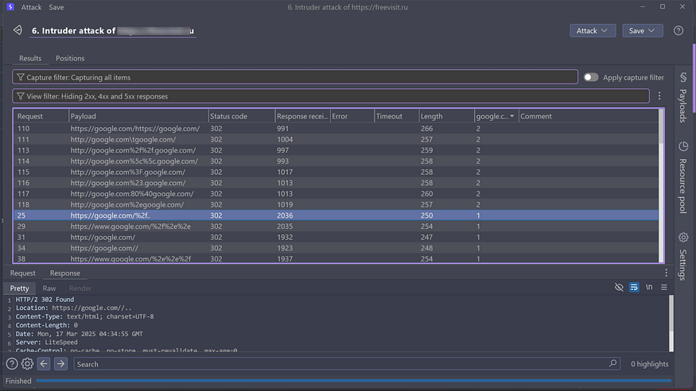Switch to the Response tab
The width and height of the screenshot is (696, 391).
tap(64, 273)
